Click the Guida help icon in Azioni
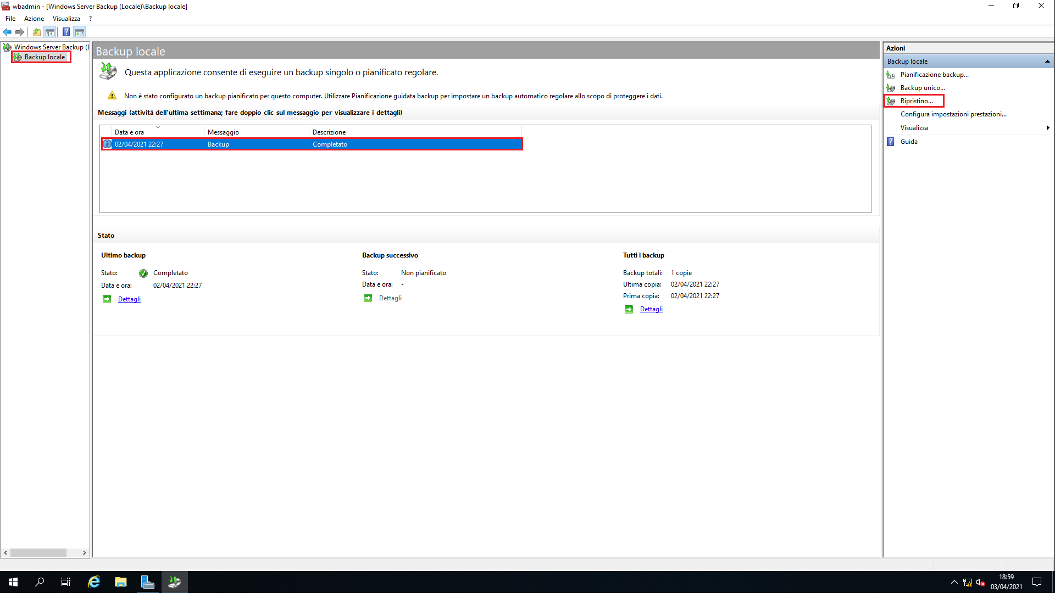The image size is (1055, 593). pos(891,142)
